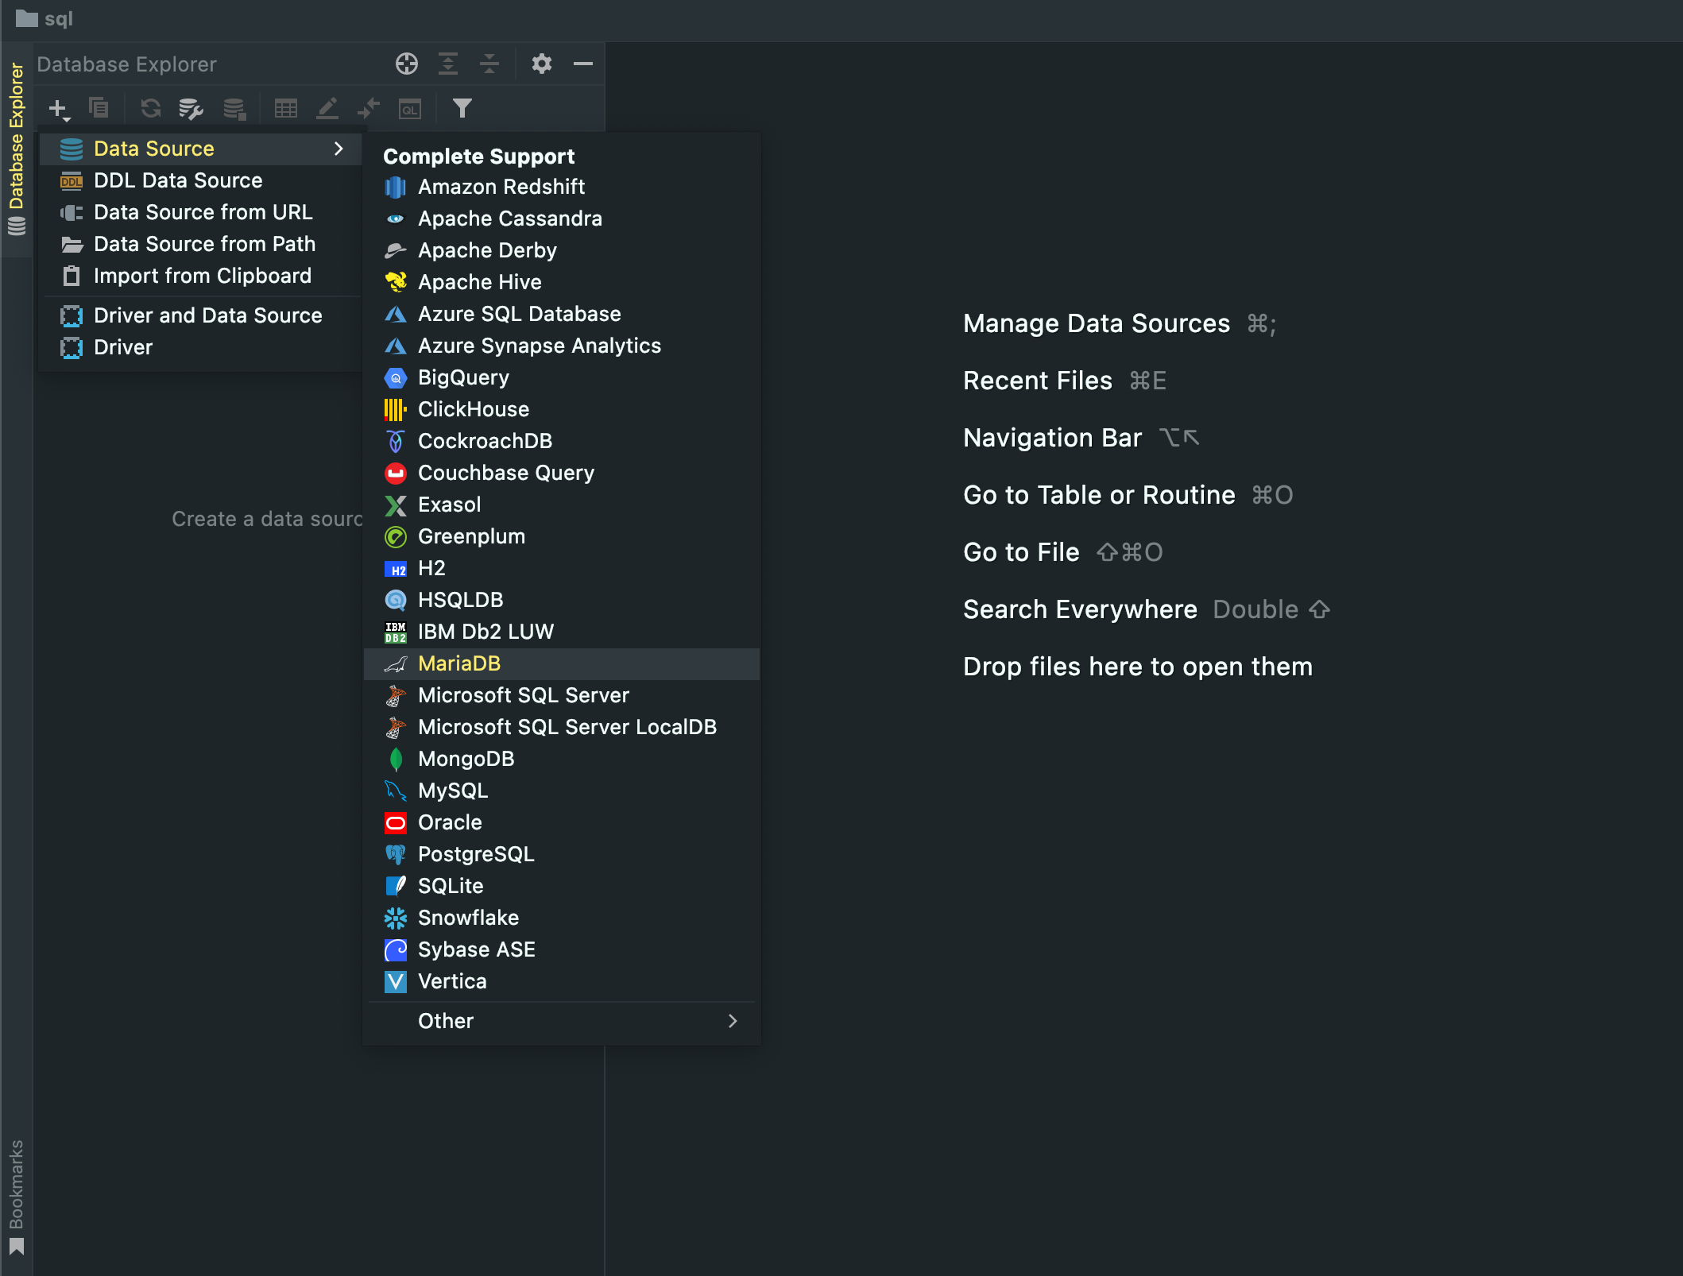Click the Edit Data table icon
Image resolution: width=1683 pixels, height=1276 pixels.
(x=285, y=109)
